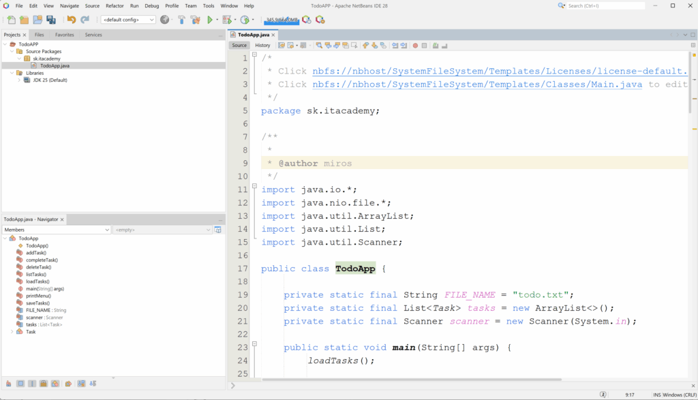Click the Find Previous Occurrence icon
The image size is (698, 400).
click(x=328, y=46)
